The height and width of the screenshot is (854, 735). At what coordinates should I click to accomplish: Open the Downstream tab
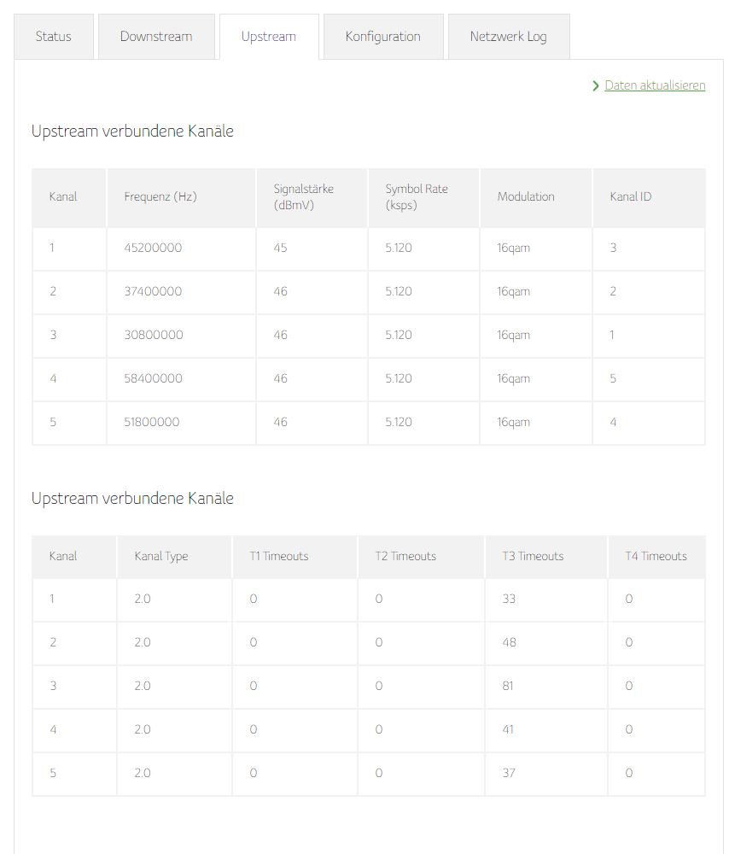(156, 37)
